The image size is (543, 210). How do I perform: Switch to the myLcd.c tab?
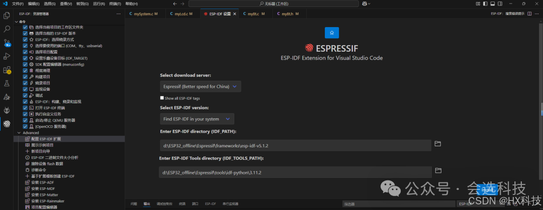(x=184, y=14)
